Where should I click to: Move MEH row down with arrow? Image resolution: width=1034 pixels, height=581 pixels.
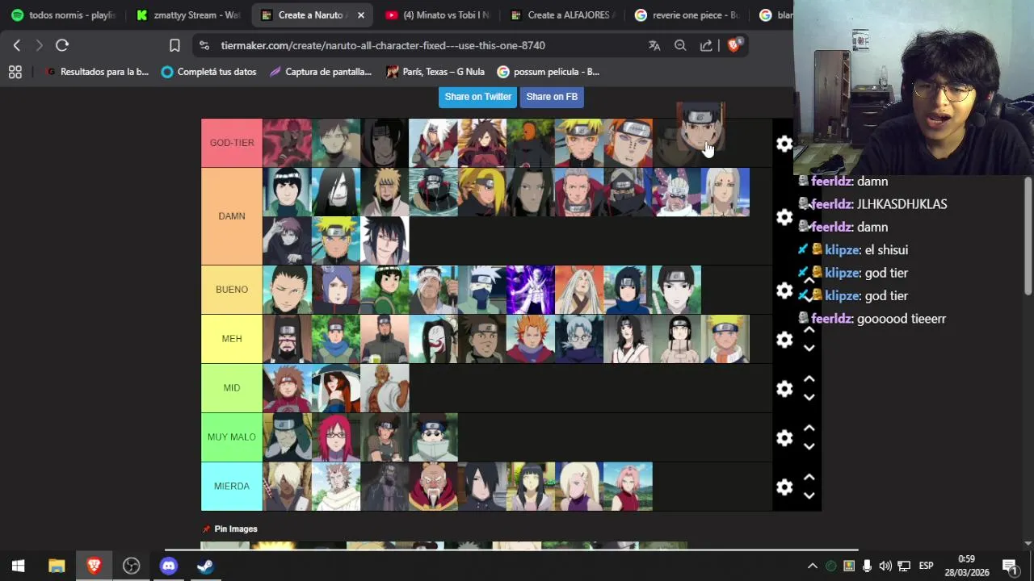[x=809, y=349]
